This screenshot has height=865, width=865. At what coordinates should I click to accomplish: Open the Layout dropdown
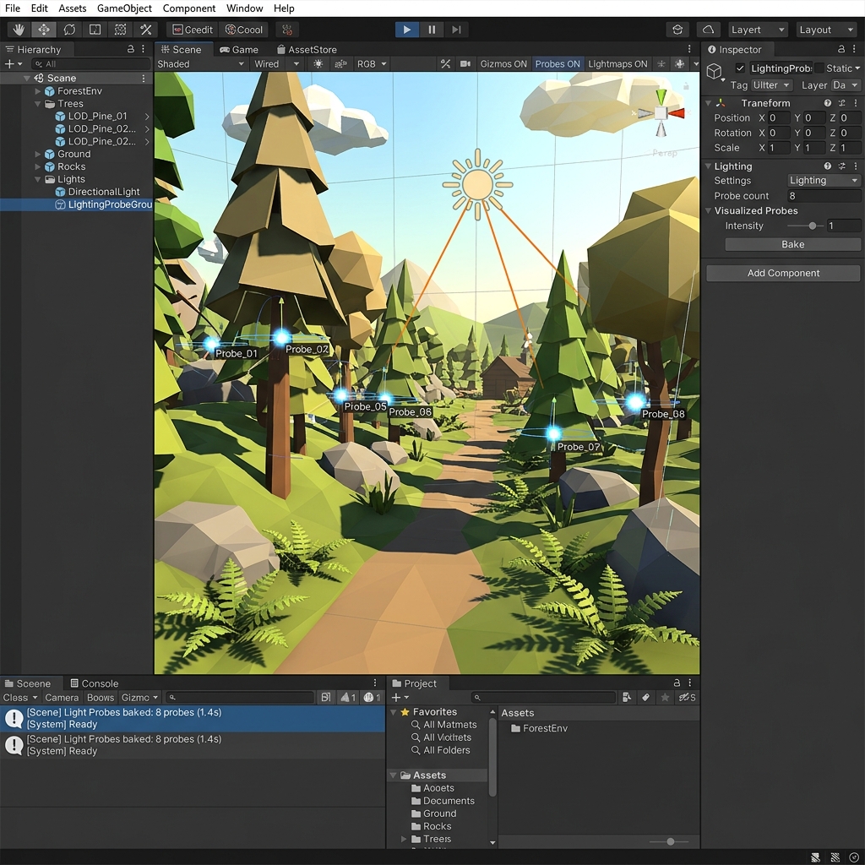[826, 30]
